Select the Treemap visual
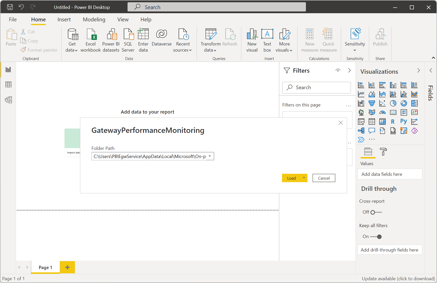 pos(414,103)
